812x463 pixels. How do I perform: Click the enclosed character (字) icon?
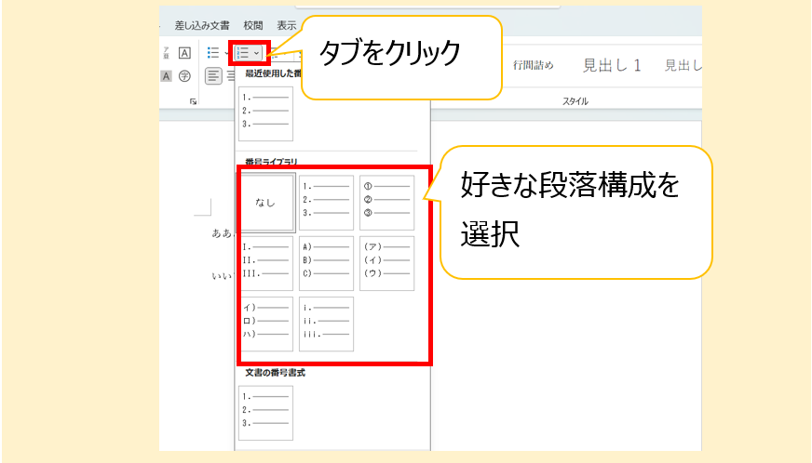184,76
